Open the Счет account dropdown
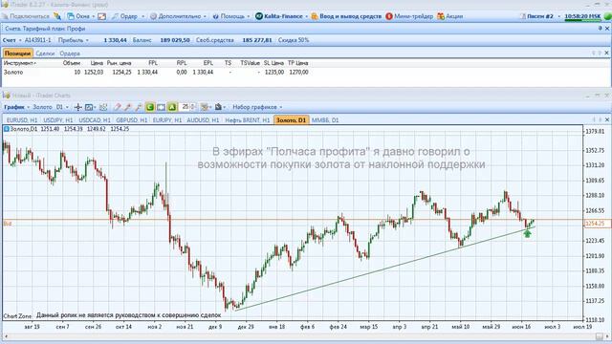This screenshot has height=344, width=612. click(x=11, y=40)
